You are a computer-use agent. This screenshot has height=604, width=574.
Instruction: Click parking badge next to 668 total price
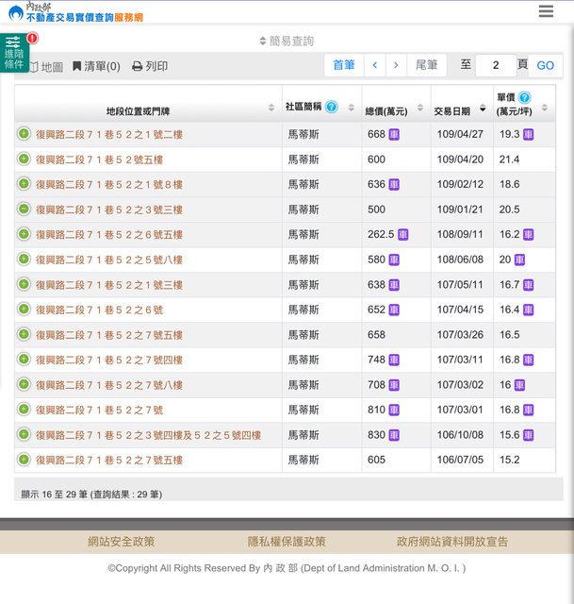click(x=394, y=135)
